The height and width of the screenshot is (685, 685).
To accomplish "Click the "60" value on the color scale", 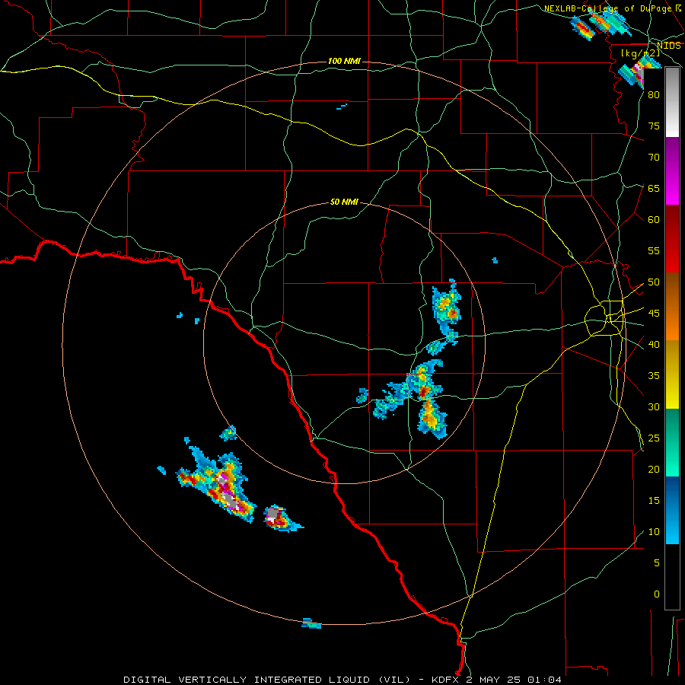I will pos(654,220).
